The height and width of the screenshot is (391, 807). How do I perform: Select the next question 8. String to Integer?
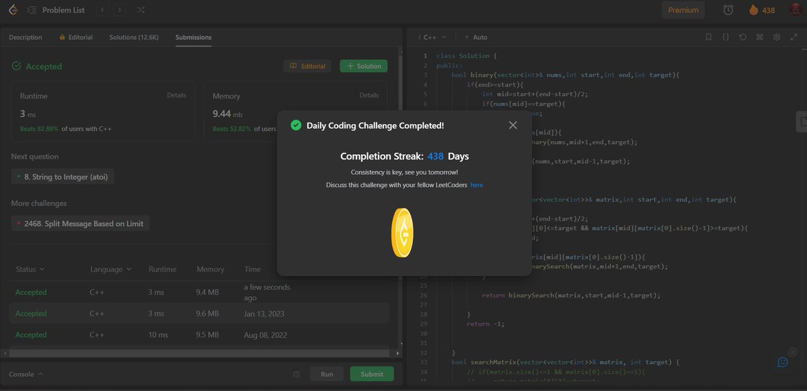[63, 176]
